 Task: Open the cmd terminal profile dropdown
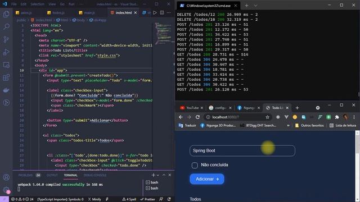[x=255, y=6]
